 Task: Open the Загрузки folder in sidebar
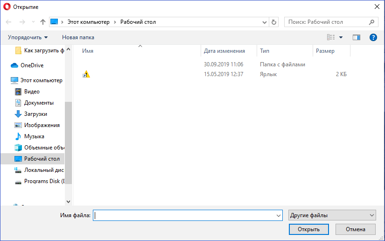click(35, 114)
